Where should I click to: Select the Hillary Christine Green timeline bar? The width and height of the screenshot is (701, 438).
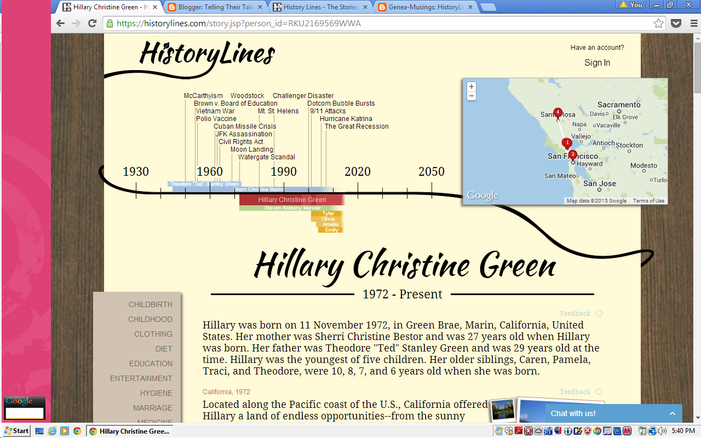click(291, 200)
